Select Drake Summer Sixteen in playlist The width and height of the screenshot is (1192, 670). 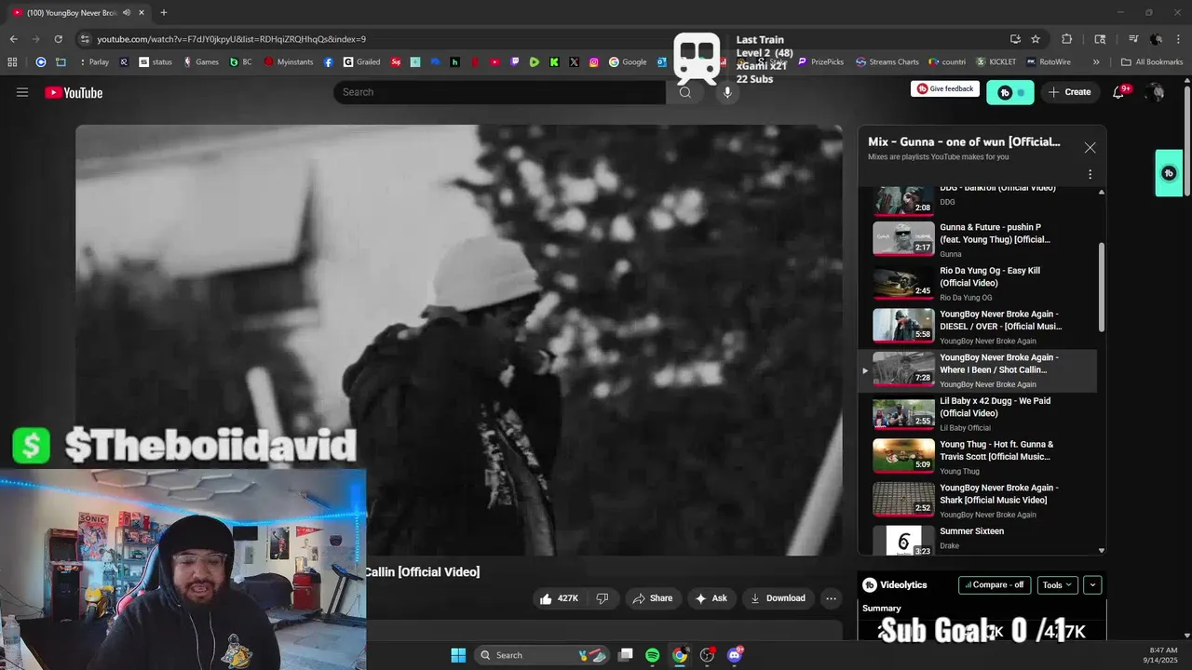[x=976, y=540]
